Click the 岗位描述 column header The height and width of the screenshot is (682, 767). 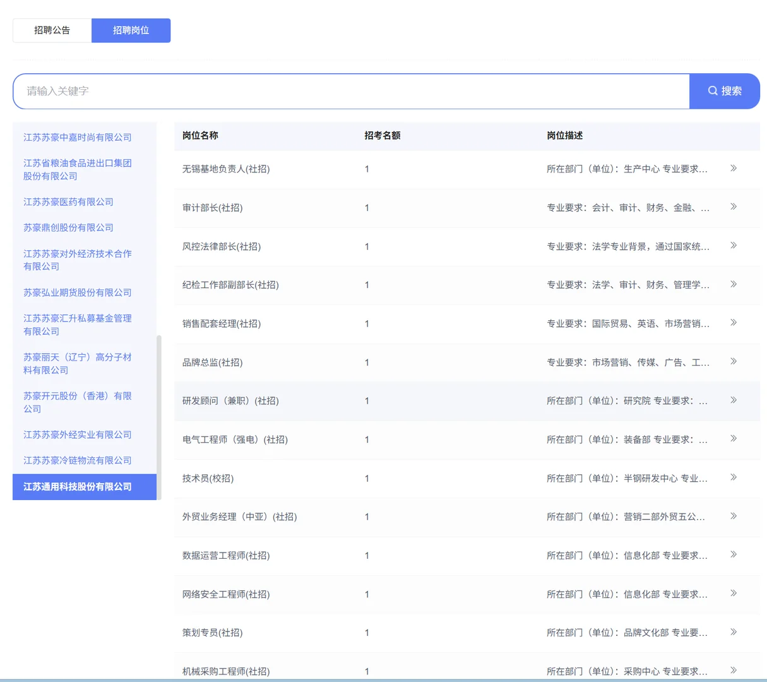pyautogui.click(x=565, y=135)
